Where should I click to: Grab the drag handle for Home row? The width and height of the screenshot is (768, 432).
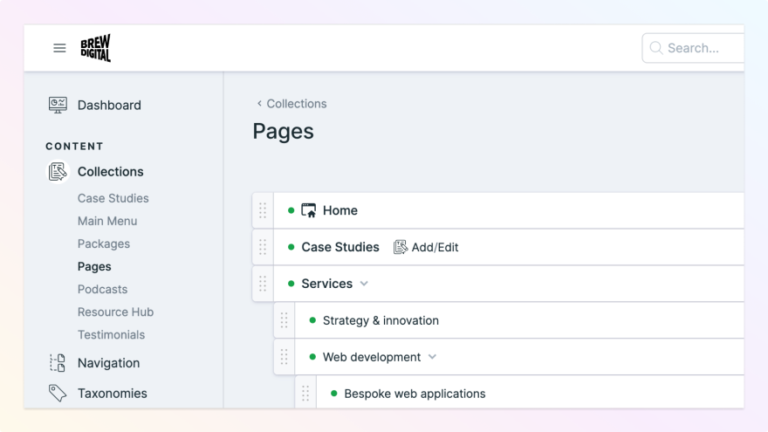263,210
